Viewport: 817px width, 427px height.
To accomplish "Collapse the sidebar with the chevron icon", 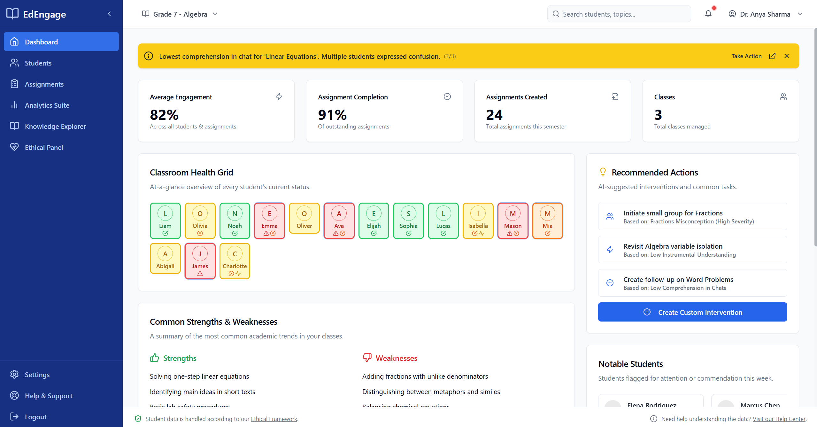I will [x=109, y=14].
